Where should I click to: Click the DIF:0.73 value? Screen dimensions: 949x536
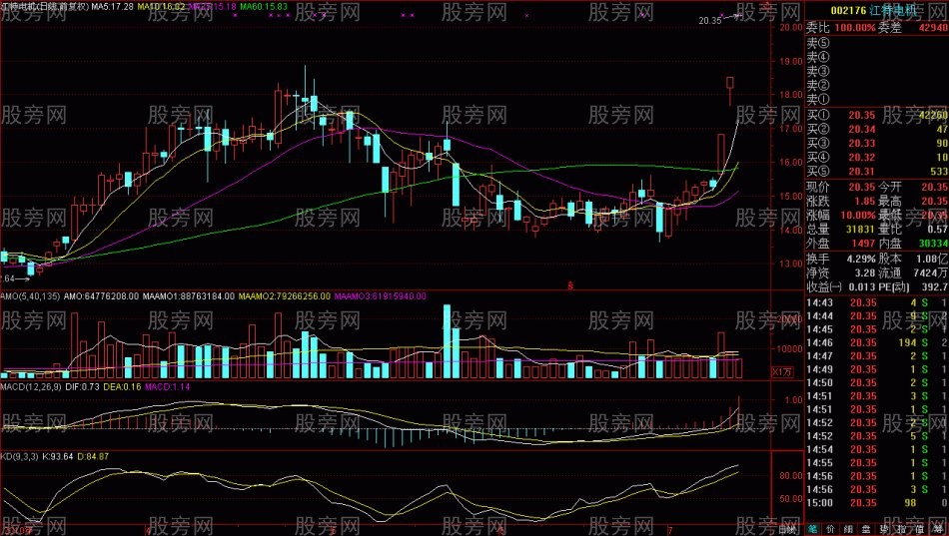[82, 386]
